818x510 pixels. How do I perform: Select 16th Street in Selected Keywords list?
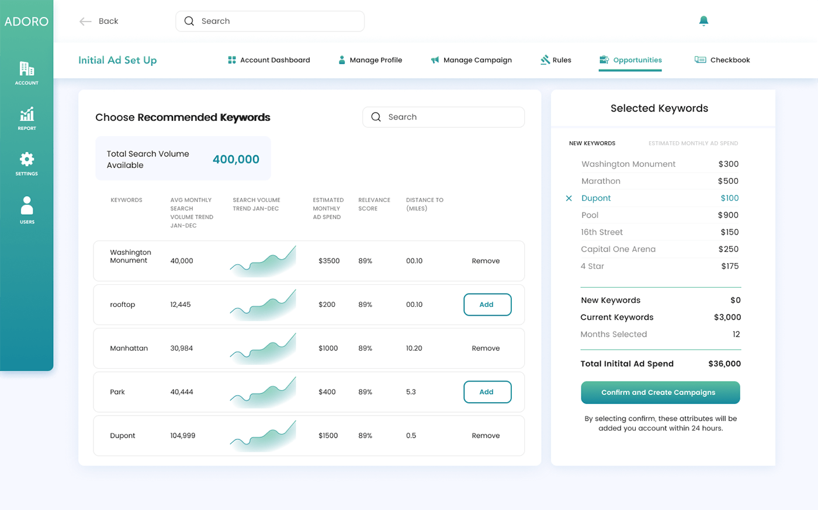602,232
